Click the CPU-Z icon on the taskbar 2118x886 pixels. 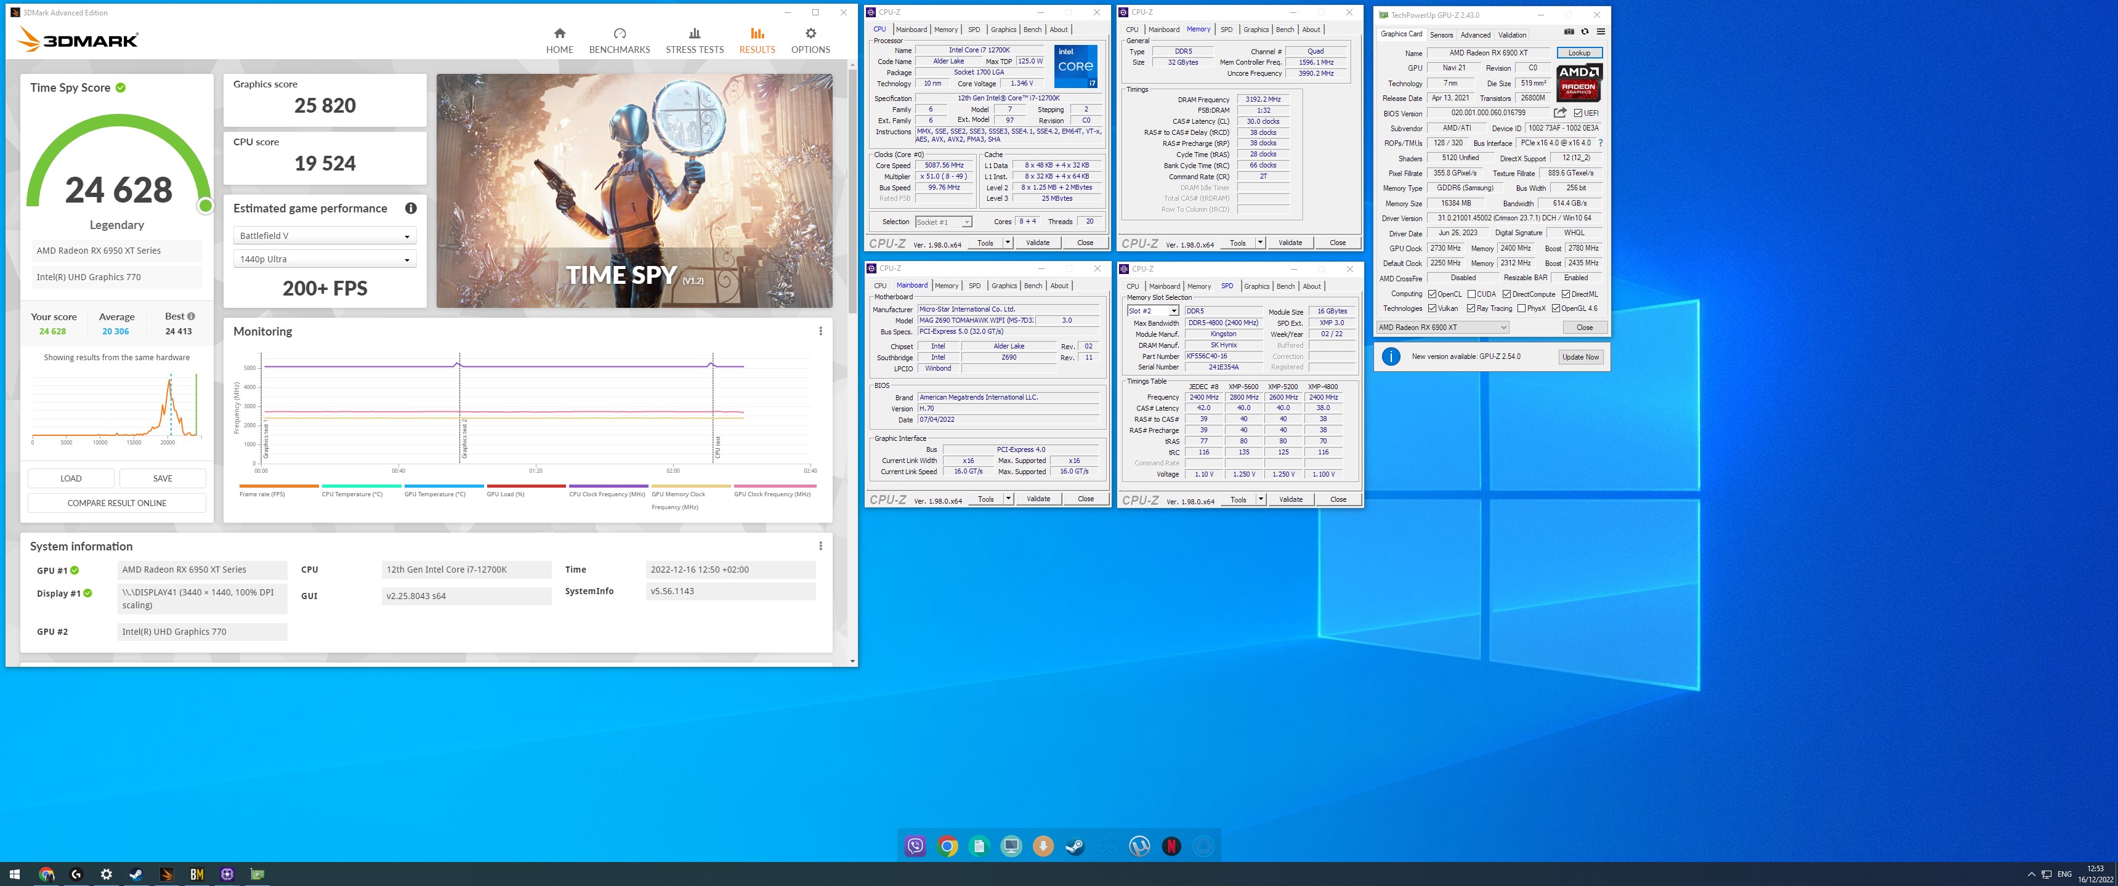(227, 874)
